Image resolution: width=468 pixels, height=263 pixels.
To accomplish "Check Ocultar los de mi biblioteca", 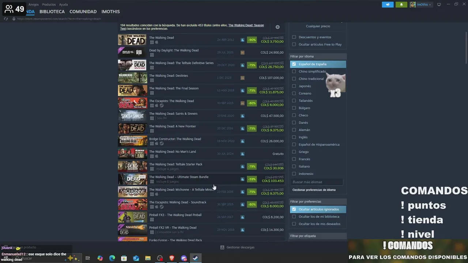I will [294, 217].
